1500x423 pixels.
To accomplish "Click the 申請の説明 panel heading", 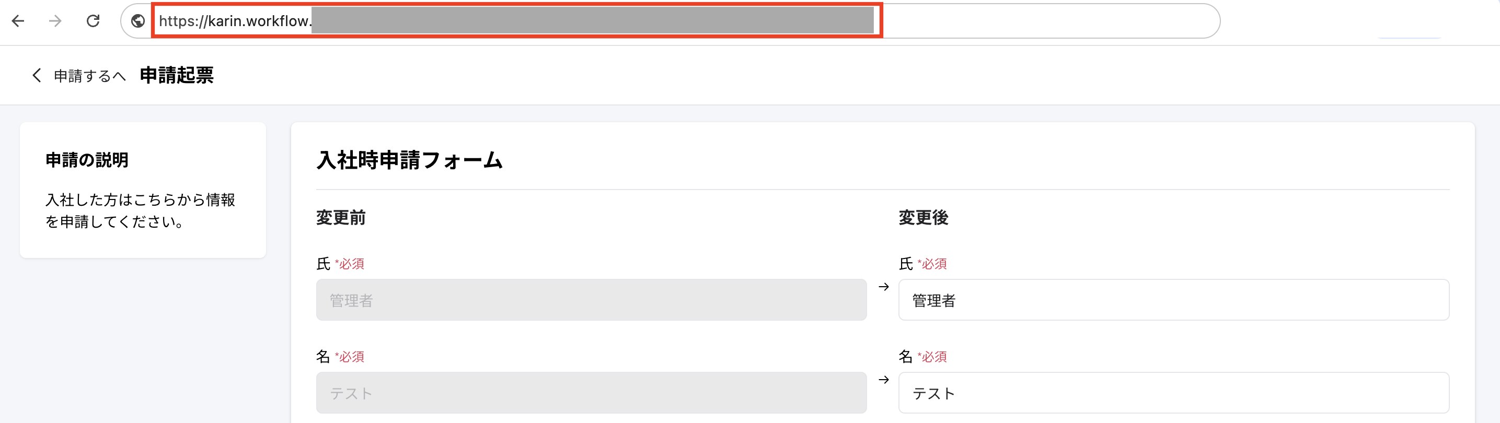I will pos(87,160).
